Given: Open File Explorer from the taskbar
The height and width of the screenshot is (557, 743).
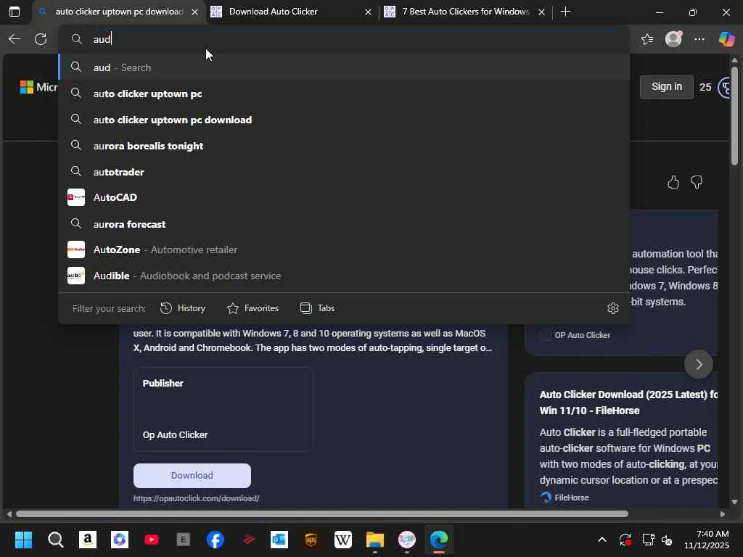Looking at the screenshot, I should click(375, 540).
